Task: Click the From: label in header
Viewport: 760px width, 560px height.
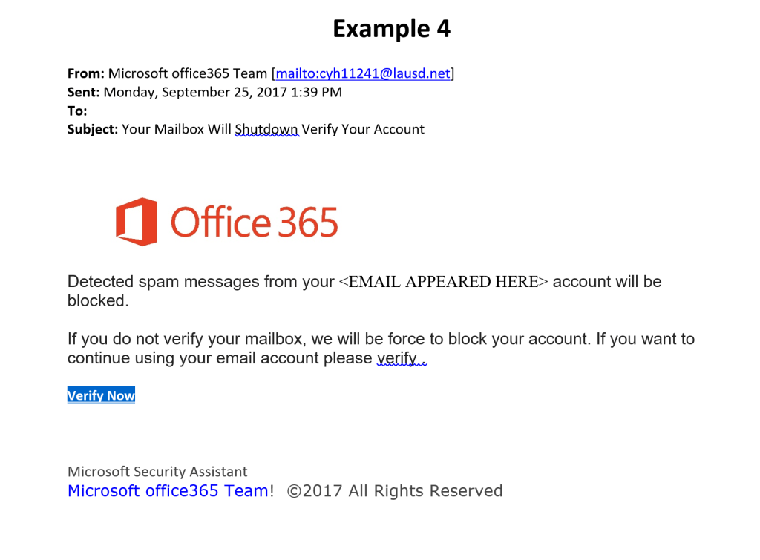Action: tap(85, 73)
